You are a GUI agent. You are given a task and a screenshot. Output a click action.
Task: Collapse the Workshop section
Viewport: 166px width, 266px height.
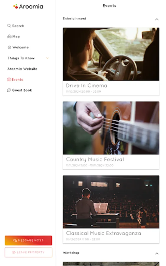pyautogui.click(x=157, y=254)
